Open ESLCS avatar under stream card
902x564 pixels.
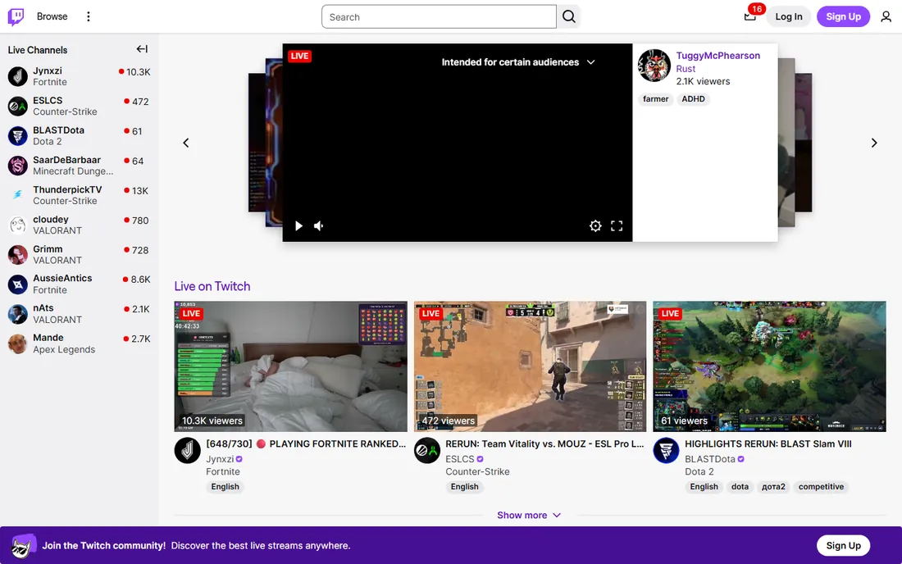tap(427, 451)
